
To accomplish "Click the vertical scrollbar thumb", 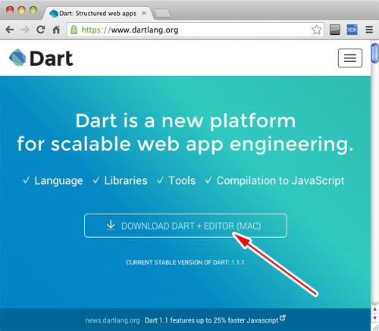I will (374, 53).
